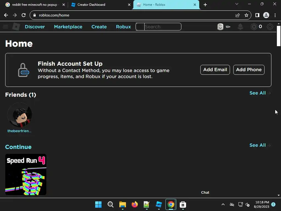The image size is (281, 211).
Task: Open the Roblox settings gear icon
Action: pos(270,27)
